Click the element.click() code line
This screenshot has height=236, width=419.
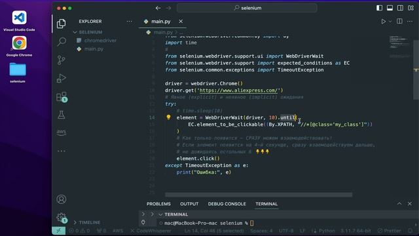point(198,159)
